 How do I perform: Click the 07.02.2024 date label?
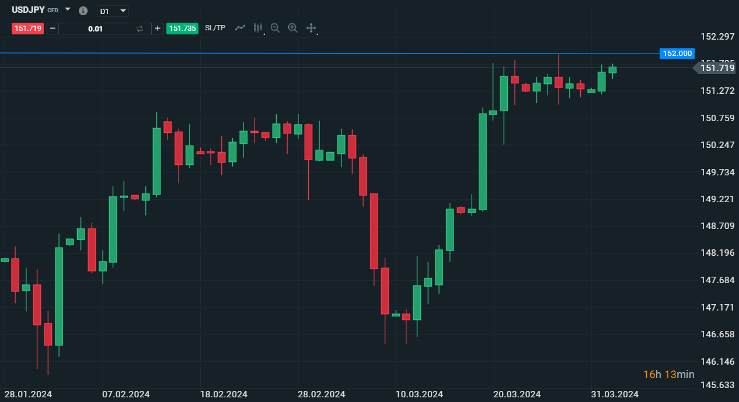click(126, 394)
